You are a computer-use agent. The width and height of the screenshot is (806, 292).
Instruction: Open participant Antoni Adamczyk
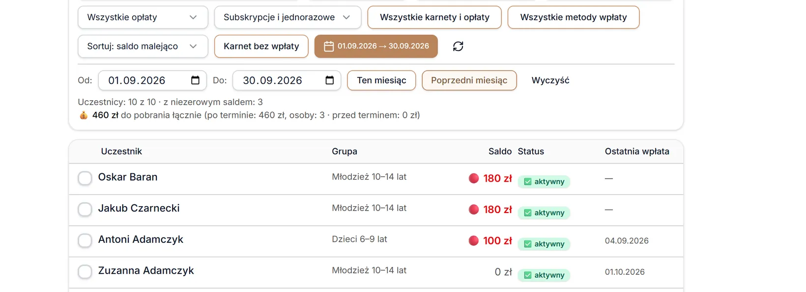(x=141, y=239)
